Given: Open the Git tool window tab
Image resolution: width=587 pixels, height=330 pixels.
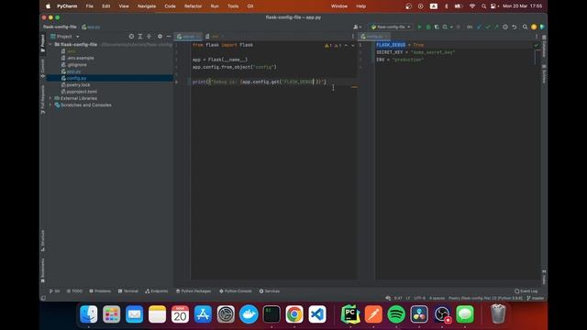Looking at the screenshot, I should coord(55,291).
